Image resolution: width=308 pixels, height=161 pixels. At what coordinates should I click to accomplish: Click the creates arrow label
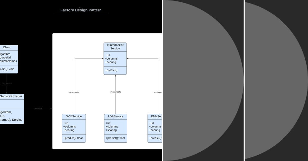[x=38, y=108]
